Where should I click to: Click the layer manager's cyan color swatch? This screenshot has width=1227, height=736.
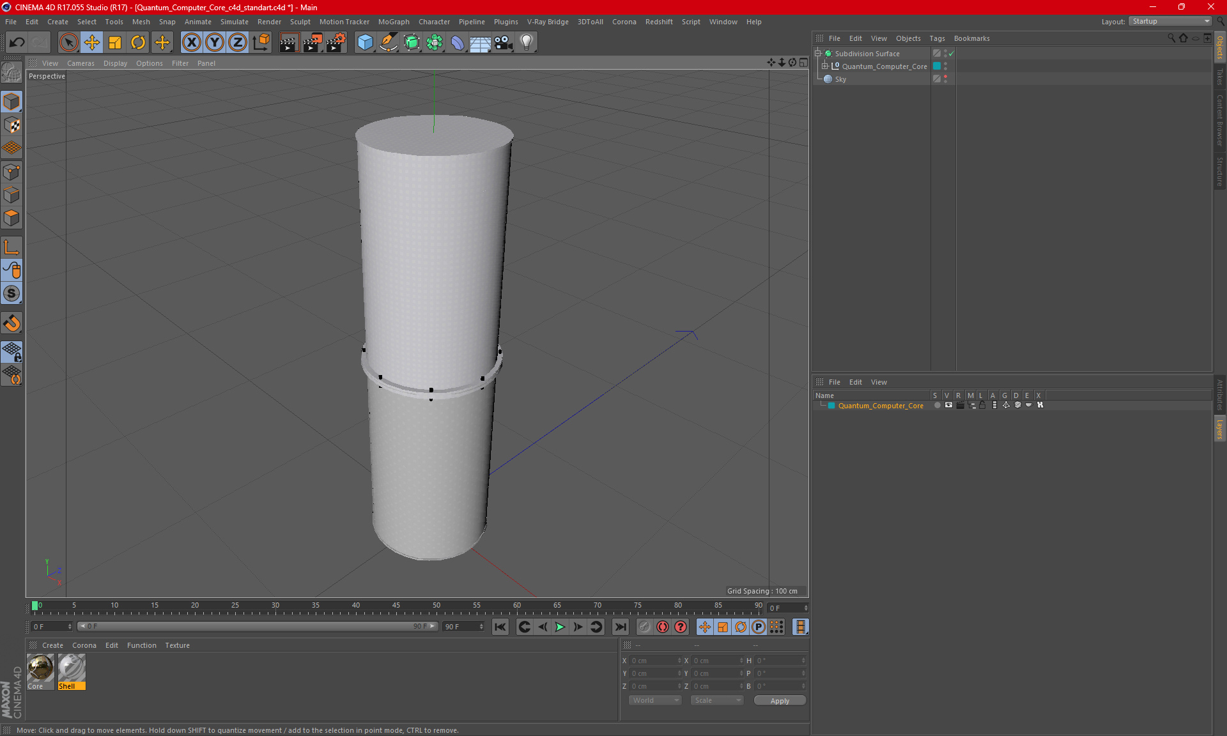point(831,406)
